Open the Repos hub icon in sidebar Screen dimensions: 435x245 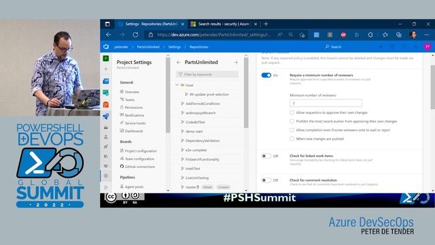pyautogui.click(x=106, y=104)
